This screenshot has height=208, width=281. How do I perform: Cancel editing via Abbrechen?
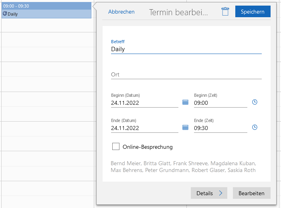pos(121,12)
